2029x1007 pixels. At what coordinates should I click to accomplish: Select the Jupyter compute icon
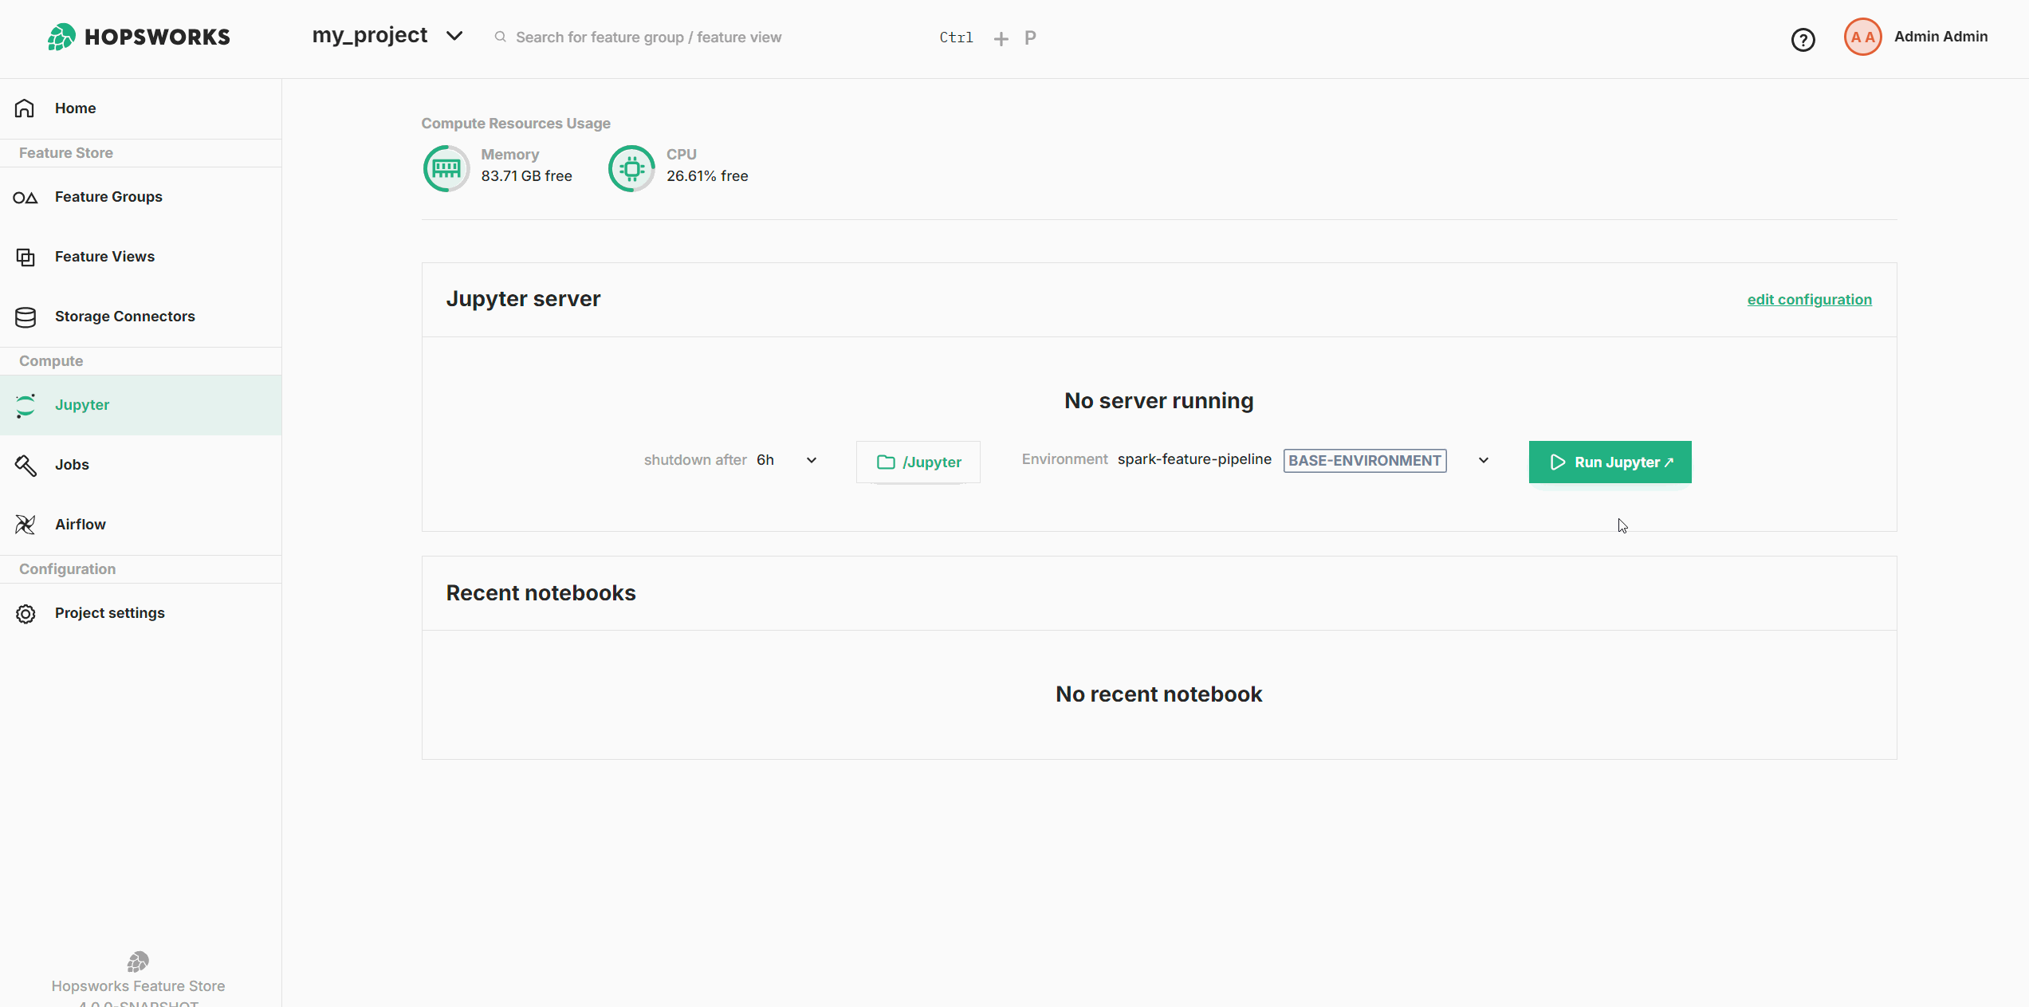tap(26, 403)
